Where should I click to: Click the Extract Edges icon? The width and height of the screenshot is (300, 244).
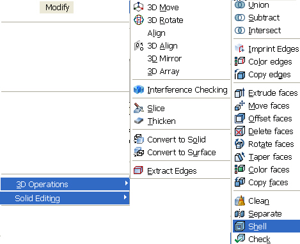click(x=138, y=171)
